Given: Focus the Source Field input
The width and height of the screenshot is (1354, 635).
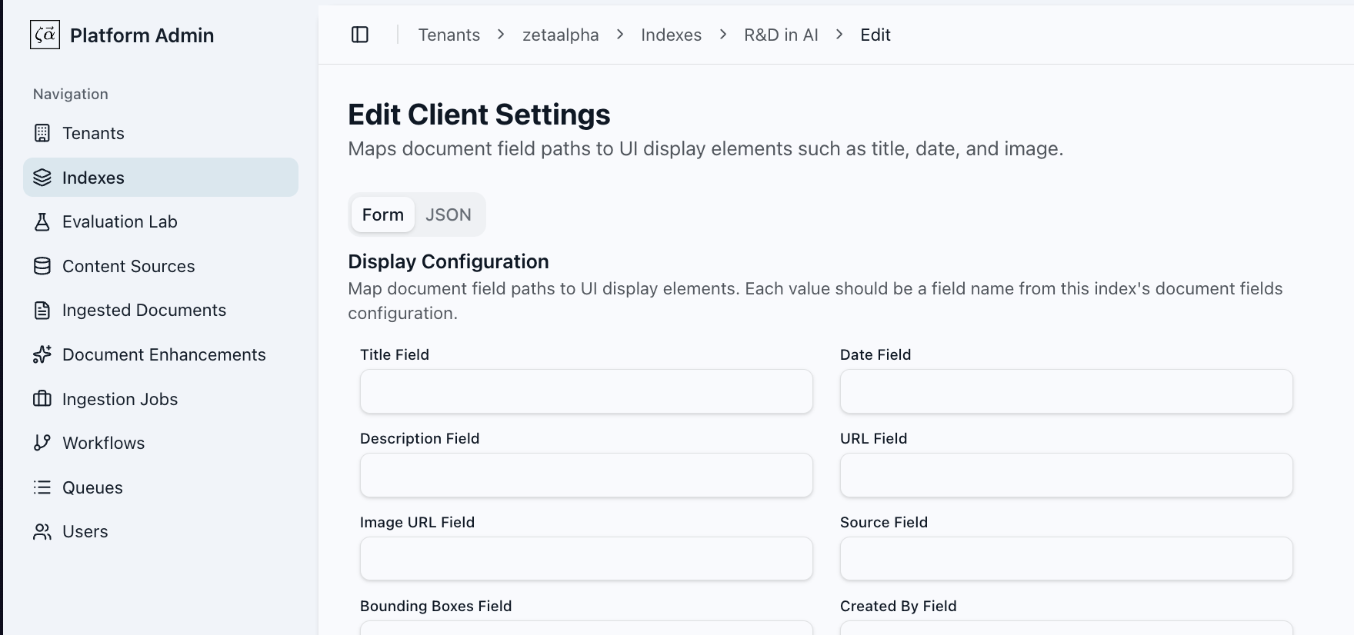Looking at the screenshot, I should [1066, 559].
